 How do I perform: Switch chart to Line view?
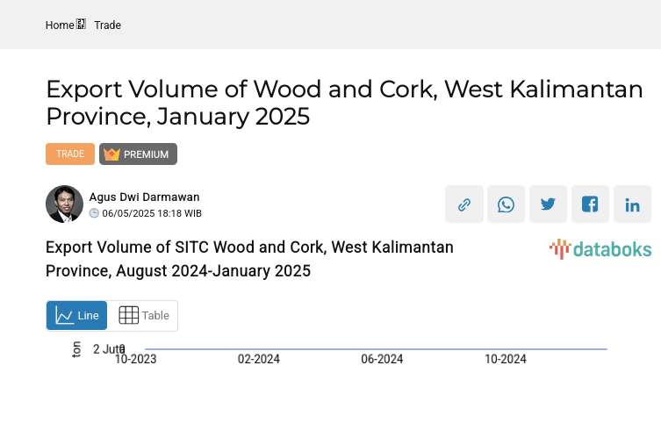76,315
